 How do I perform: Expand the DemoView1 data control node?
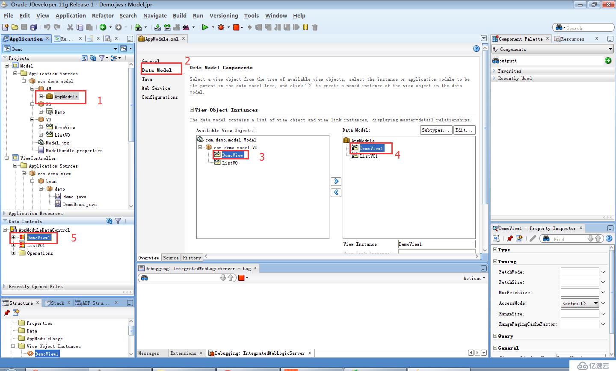pyautogui.click(x=14, y=238)
